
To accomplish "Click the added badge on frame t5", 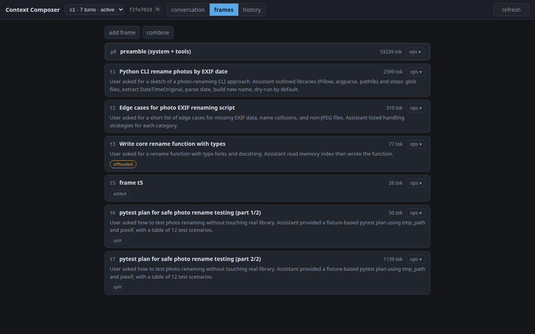I will [x=120, y=194].
